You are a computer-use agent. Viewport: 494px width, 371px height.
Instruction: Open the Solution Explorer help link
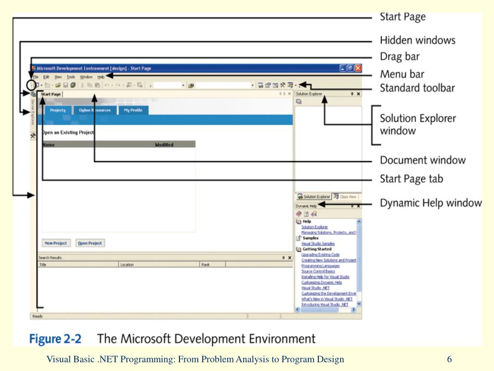(315, 227)
